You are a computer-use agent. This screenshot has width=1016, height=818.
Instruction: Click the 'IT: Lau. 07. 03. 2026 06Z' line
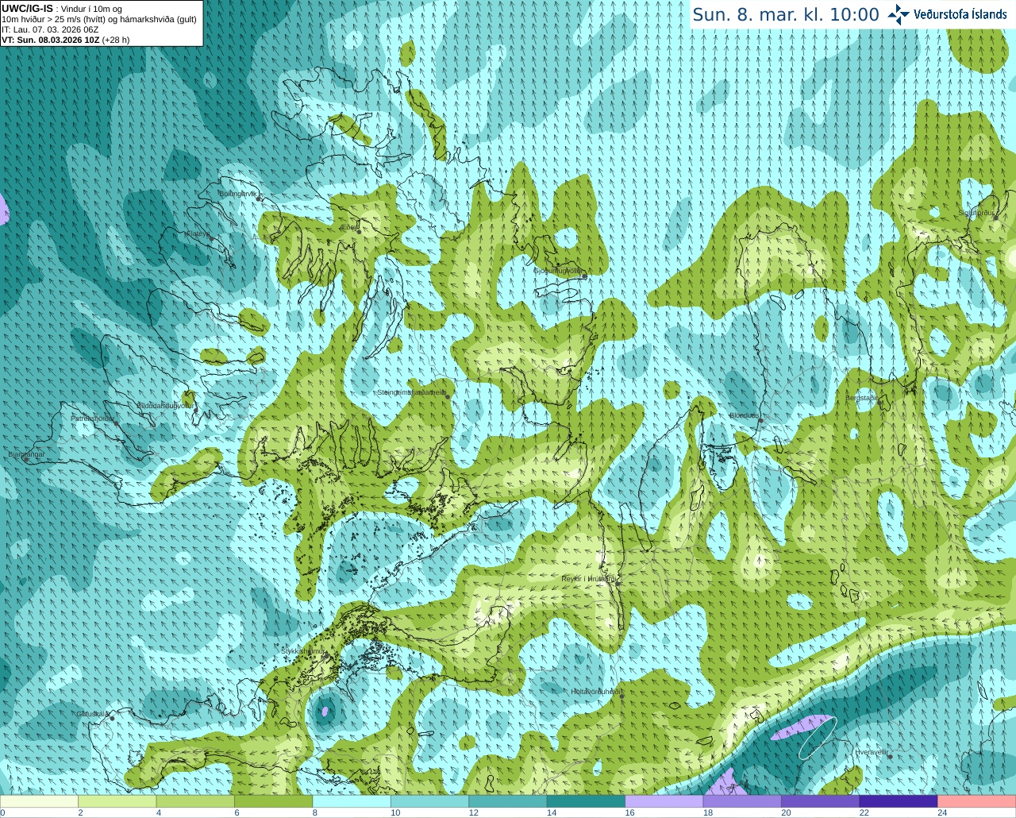pos(50,29)
